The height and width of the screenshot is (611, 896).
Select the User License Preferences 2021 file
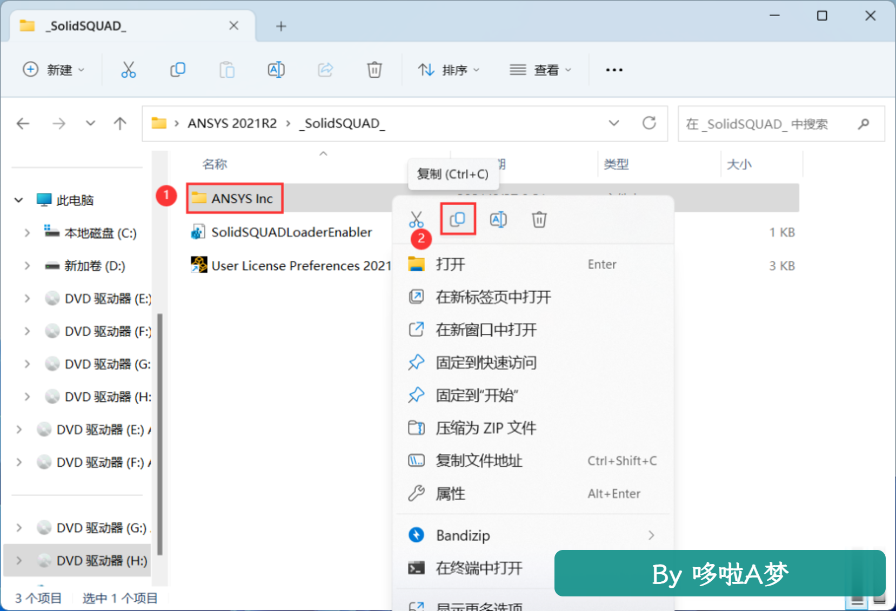pos(291,266)
